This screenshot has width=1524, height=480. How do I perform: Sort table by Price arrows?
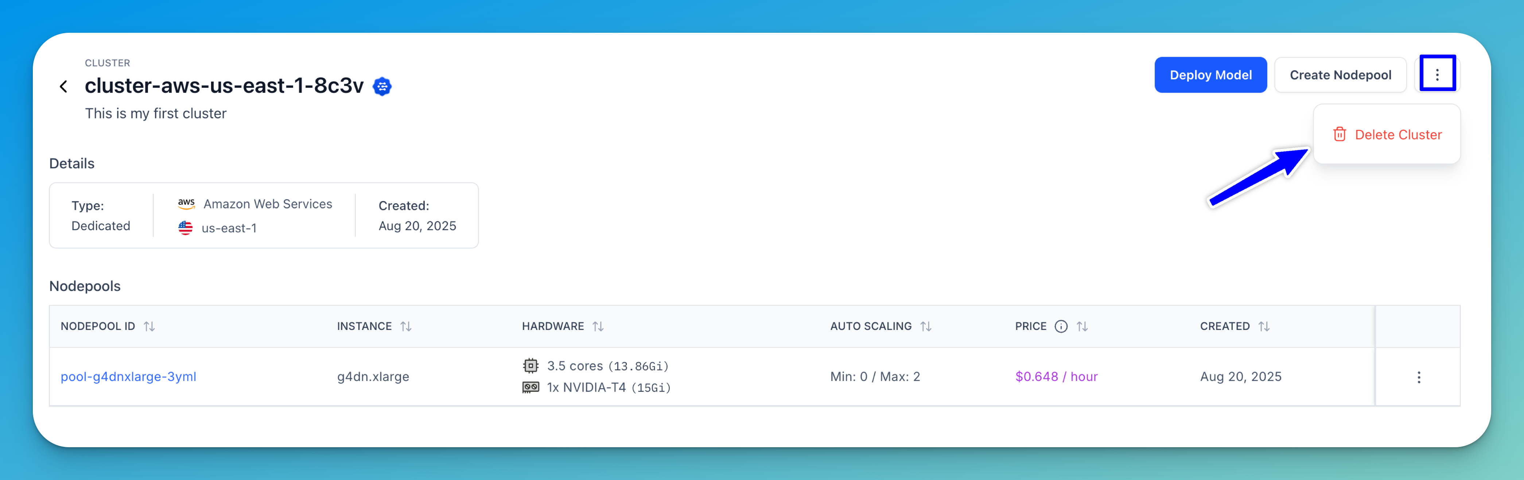1082,326
